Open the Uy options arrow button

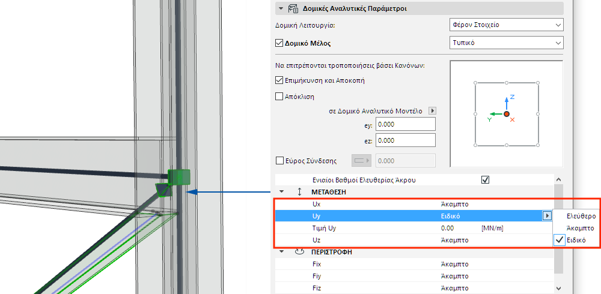[548, 216]
